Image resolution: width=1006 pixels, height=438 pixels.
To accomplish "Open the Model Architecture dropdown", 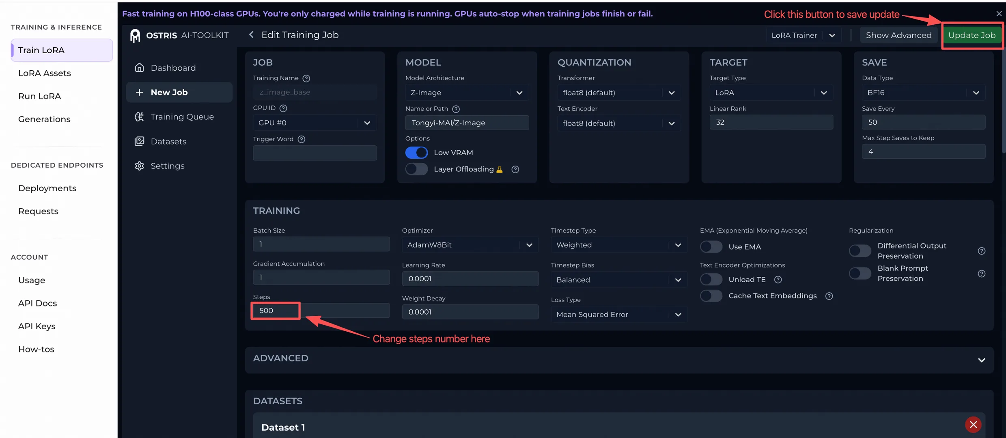I will [467, 93].
